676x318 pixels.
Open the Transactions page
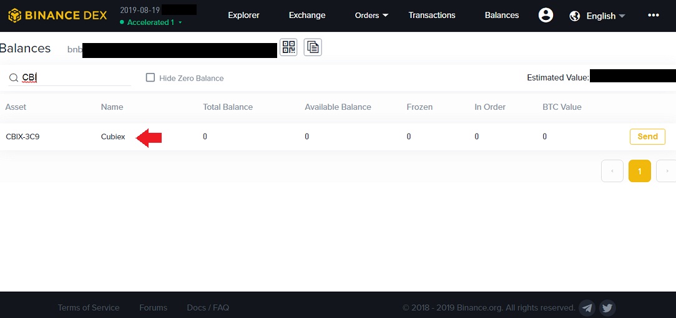(x=432, y=15)
